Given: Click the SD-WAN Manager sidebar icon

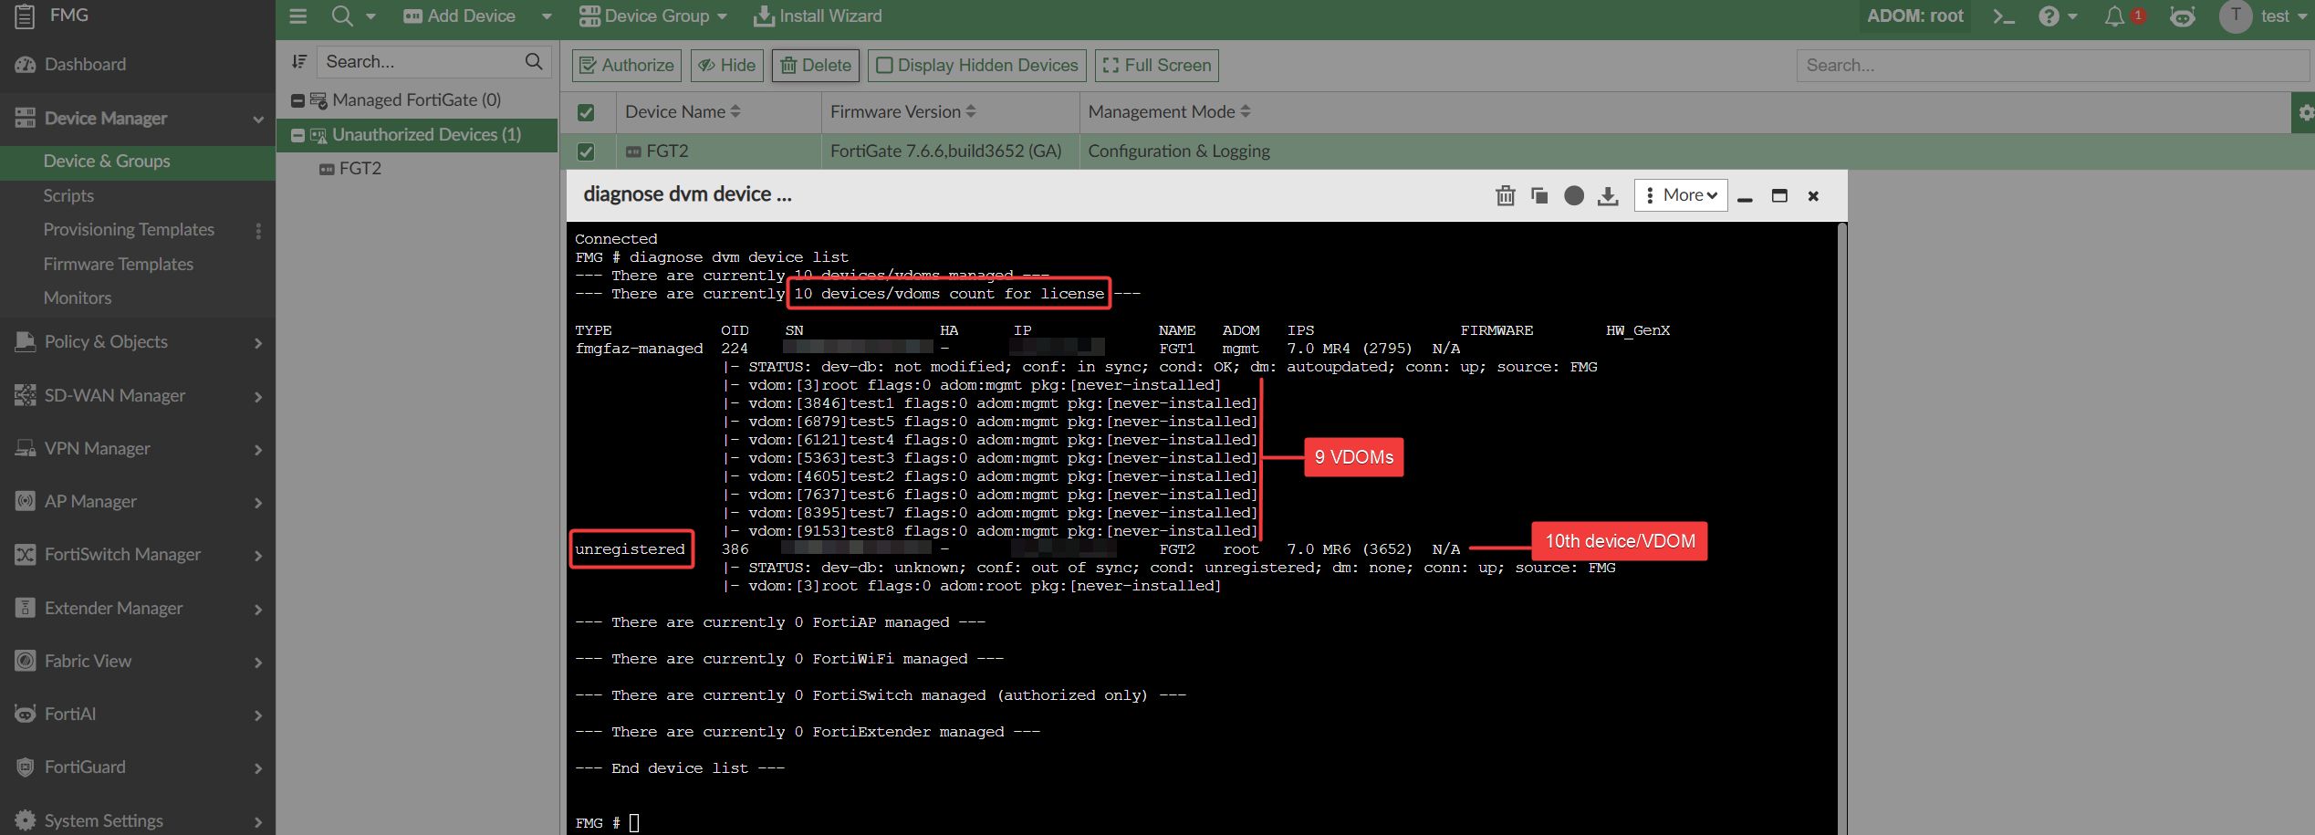Looking at the screenshot, I should 26,395.
